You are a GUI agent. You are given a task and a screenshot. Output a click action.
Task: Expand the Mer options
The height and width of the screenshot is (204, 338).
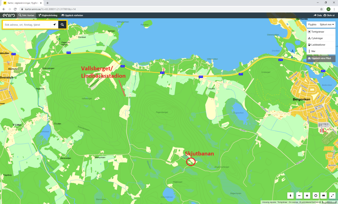313,51
